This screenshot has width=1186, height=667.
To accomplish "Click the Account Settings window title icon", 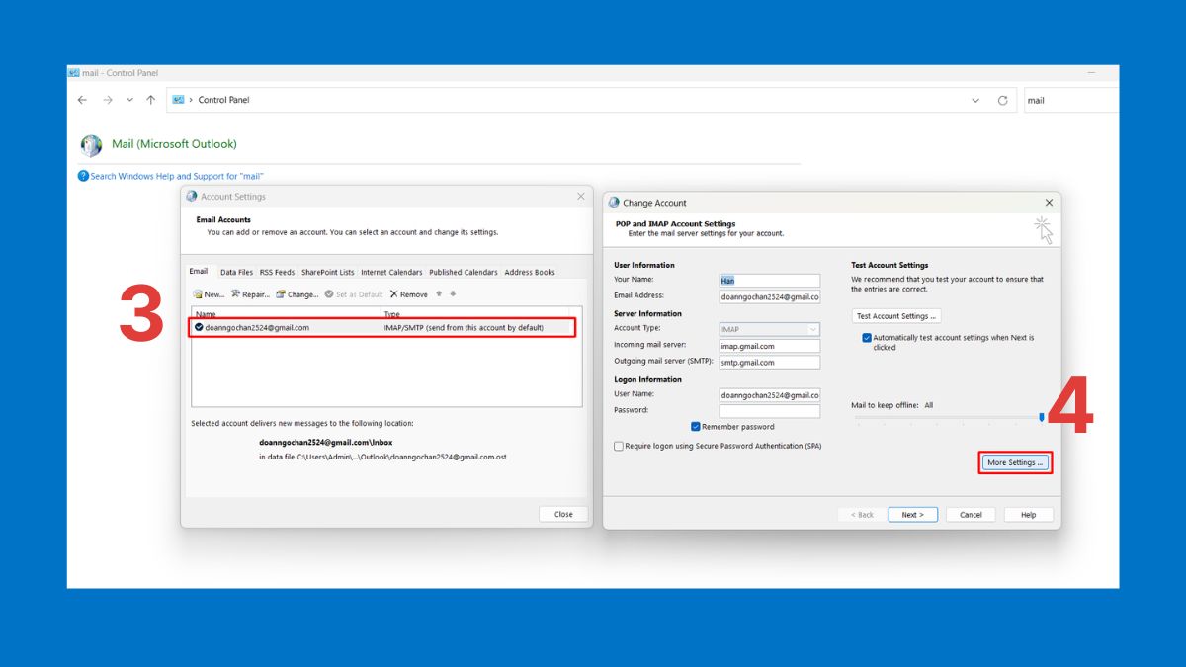I will [x=192, y=197].
